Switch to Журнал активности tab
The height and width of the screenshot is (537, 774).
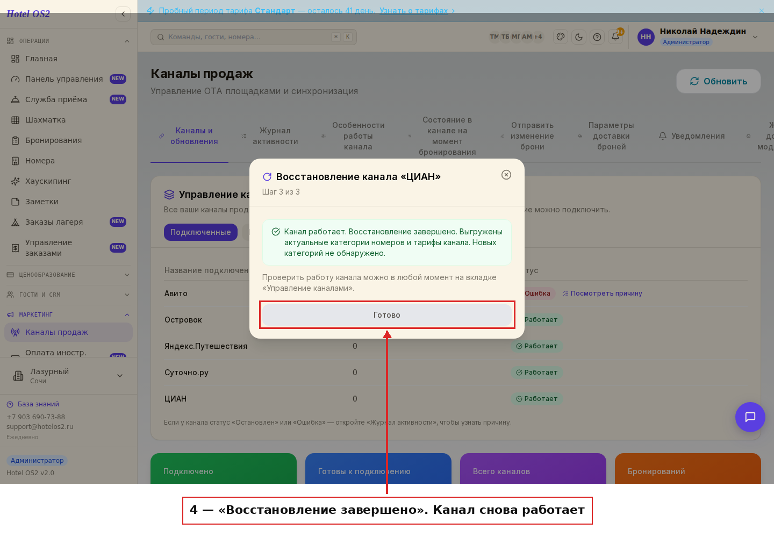click(x=270, y=136)
